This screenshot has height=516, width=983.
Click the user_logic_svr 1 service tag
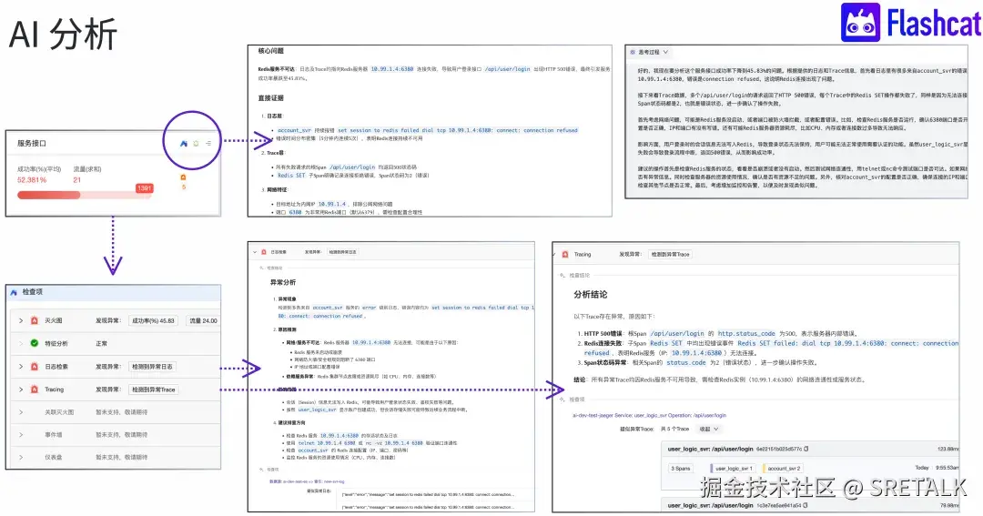coord(734,469)
